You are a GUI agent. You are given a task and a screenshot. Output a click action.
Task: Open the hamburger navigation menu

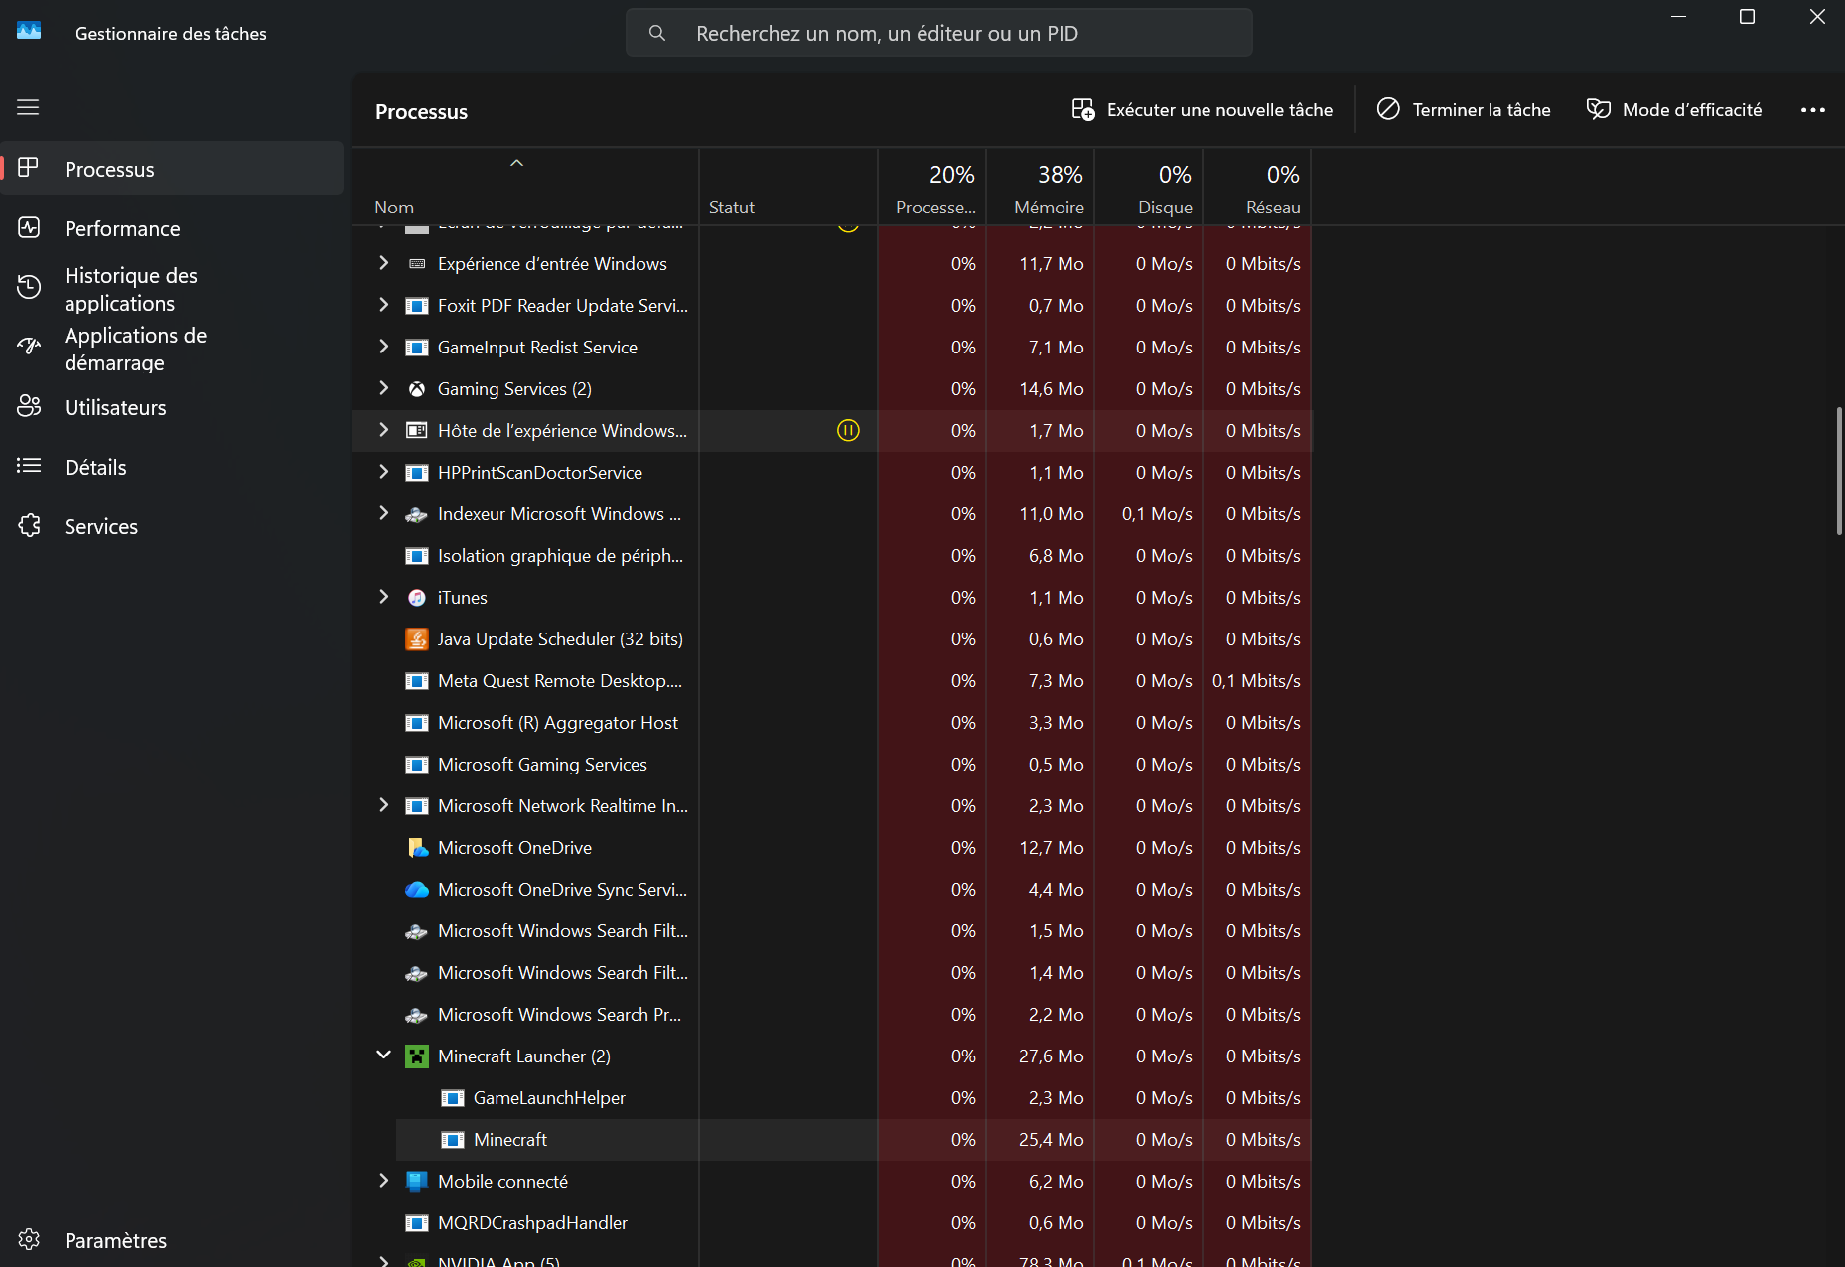click(x=28, y=107)
